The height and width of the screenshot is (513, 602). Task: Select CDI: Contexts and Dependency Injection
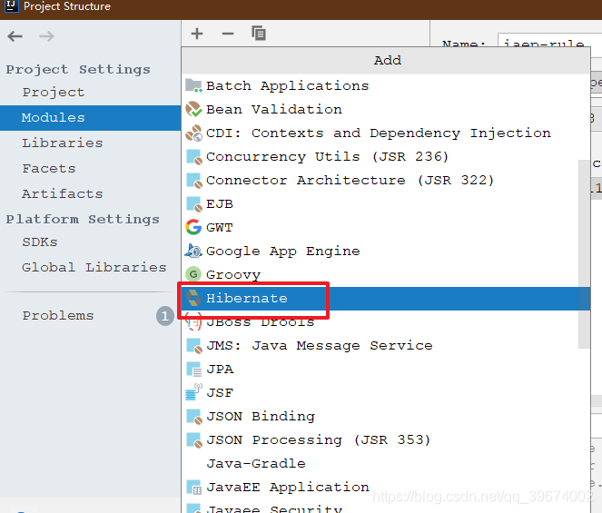pyautogui.click(x=386, y=133)
